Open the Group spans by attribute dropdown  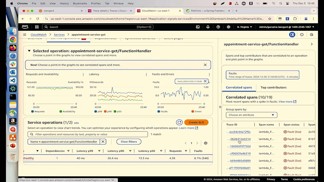click(251, 115)
